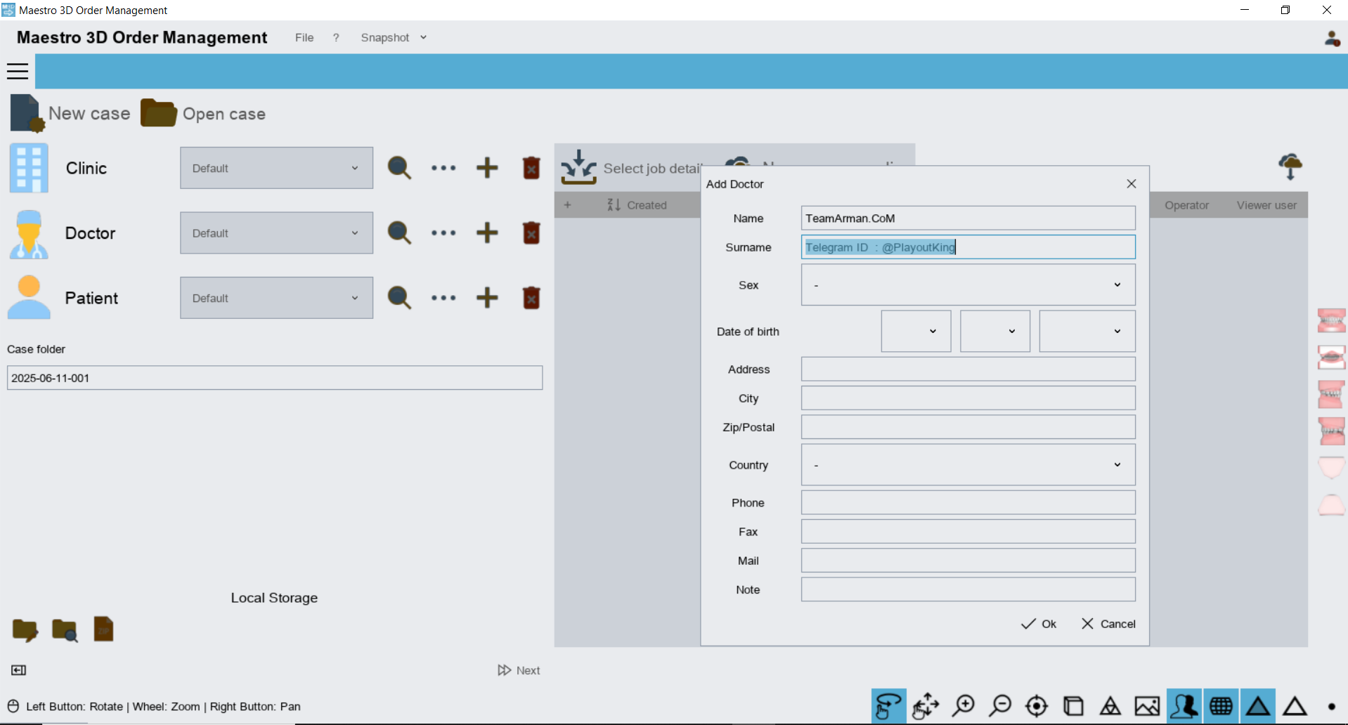Viewport: 1348px width, 725px height.
Task: Open the first Date of birth dropdown
Action: [916, 331]
